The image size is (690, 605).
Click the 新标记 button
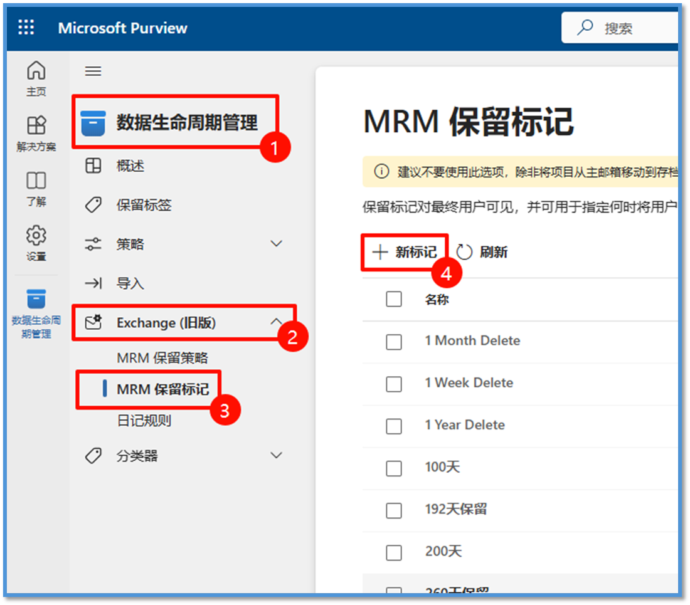coord(405,252)
